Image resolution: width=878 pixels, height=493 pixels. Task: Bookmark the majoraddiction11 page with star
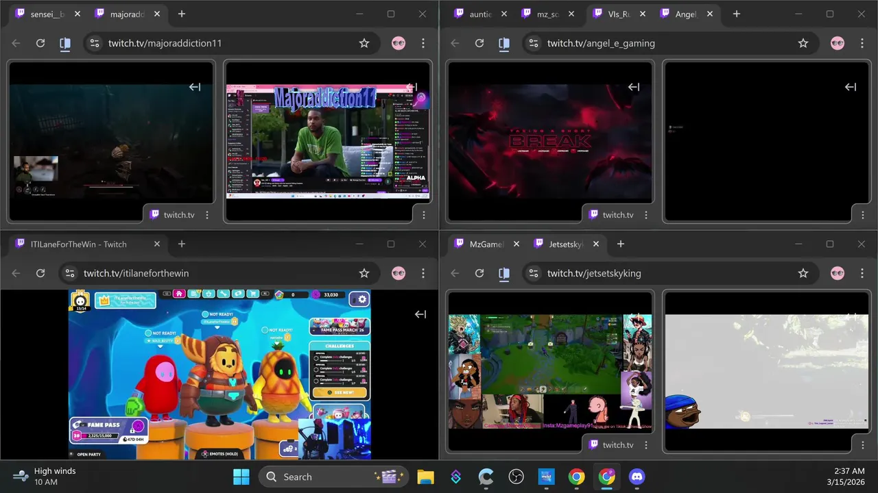click(364, 43)
